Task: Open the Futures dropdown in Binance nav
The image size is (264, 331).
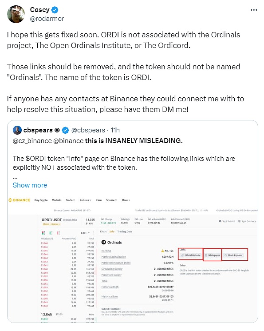Action: point(85,200)
